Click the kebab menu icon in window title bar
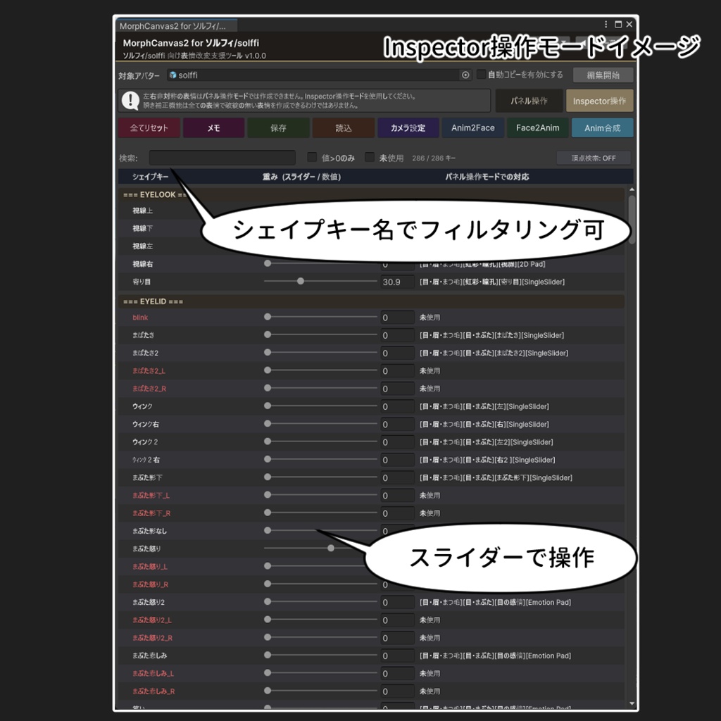 (606, 25)
